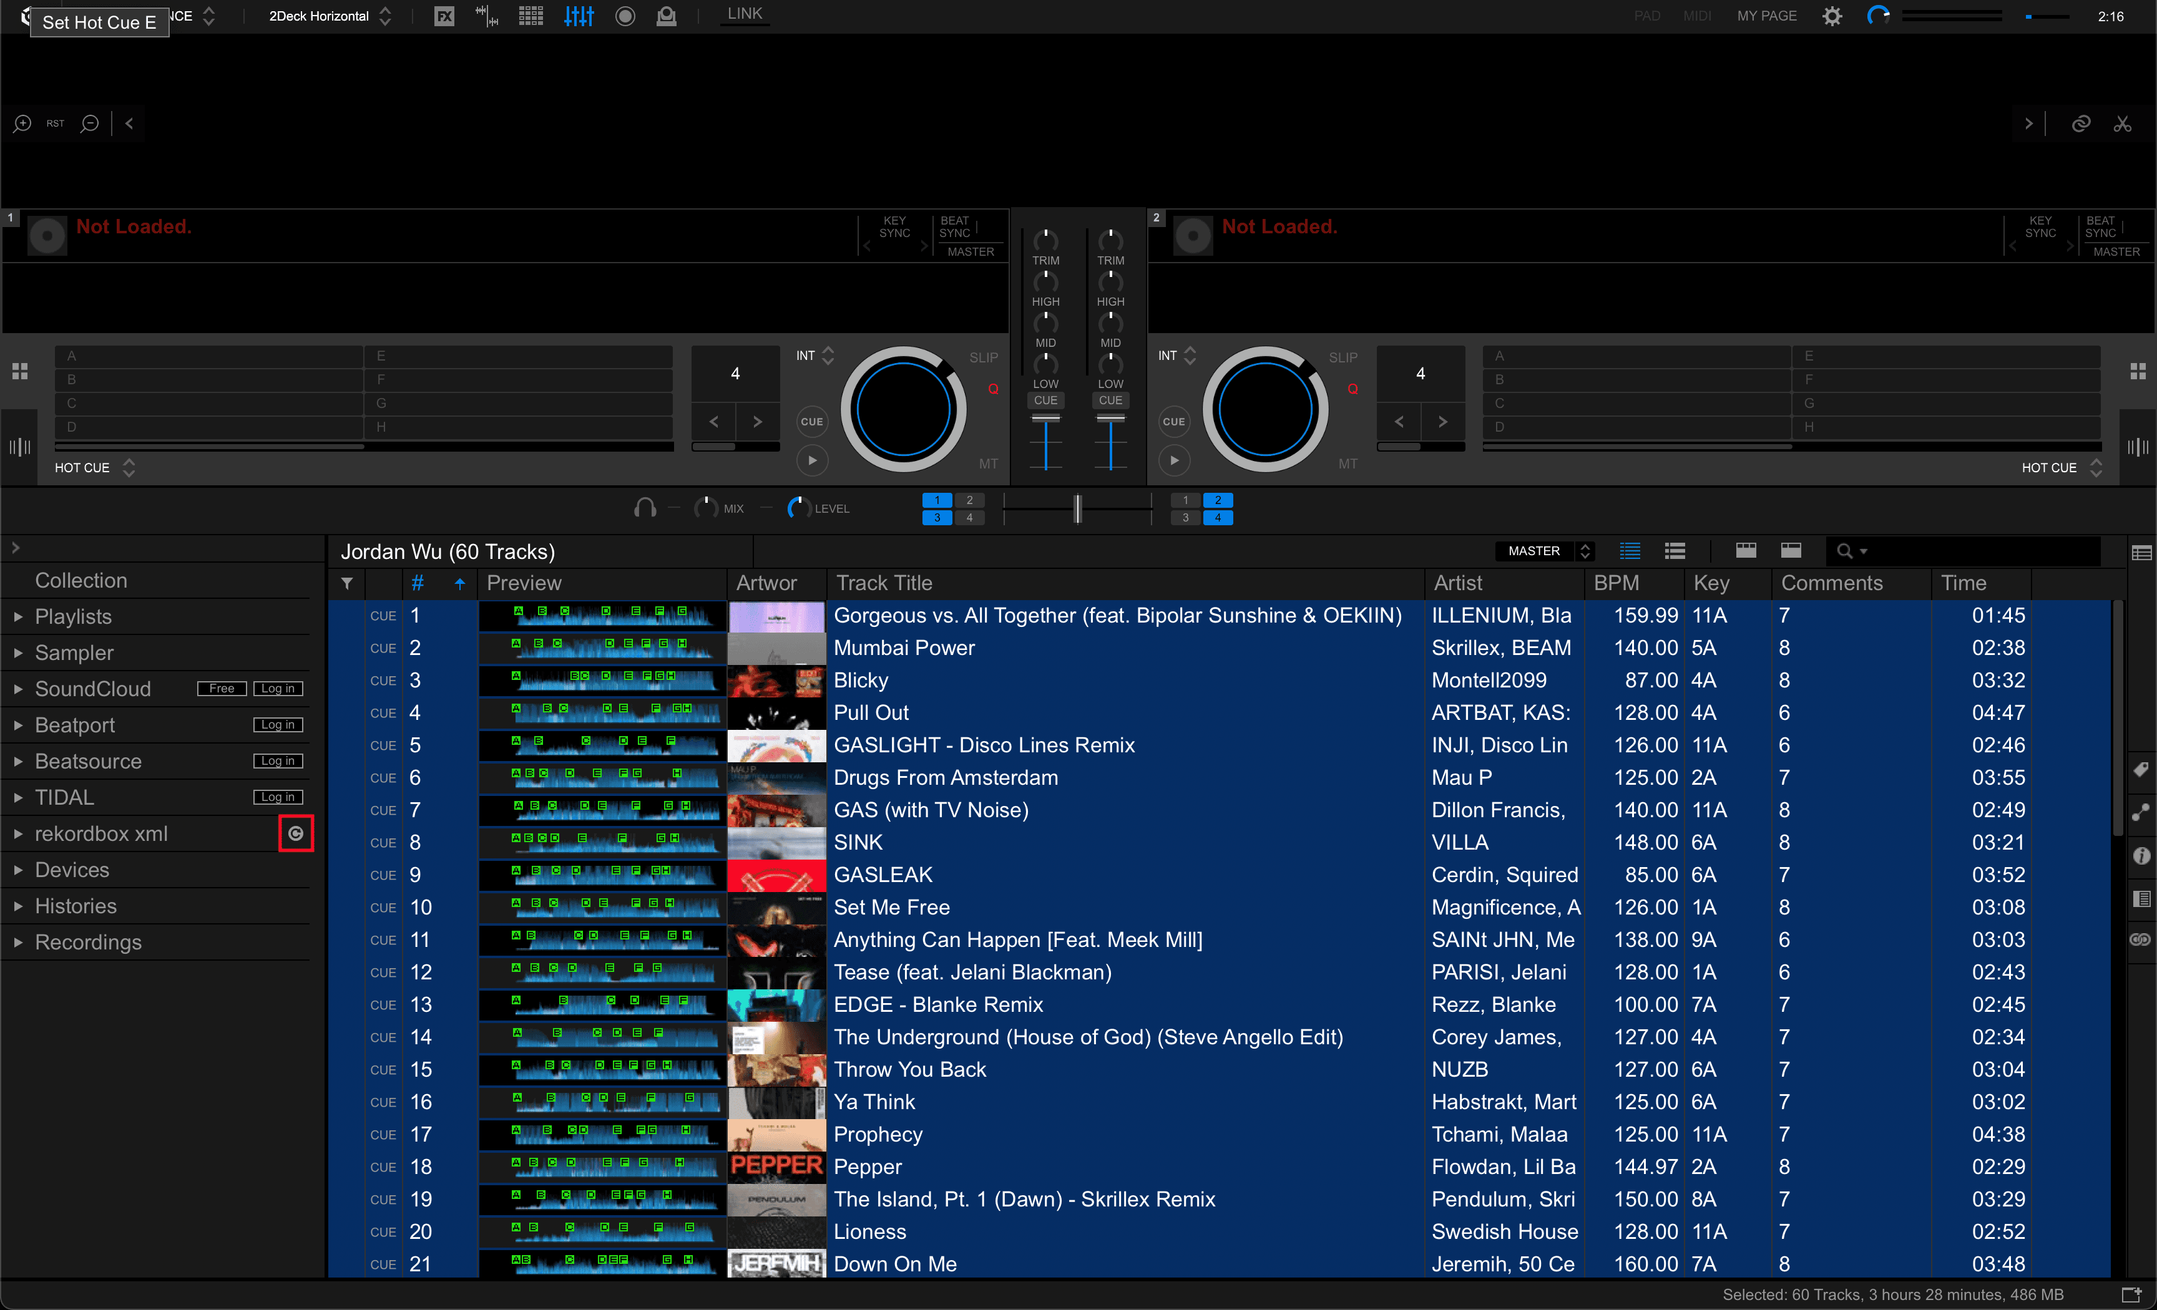2157x1310 pixels.
Task: Click deck 1 pad grid icon
Action: tap(20, 371)
